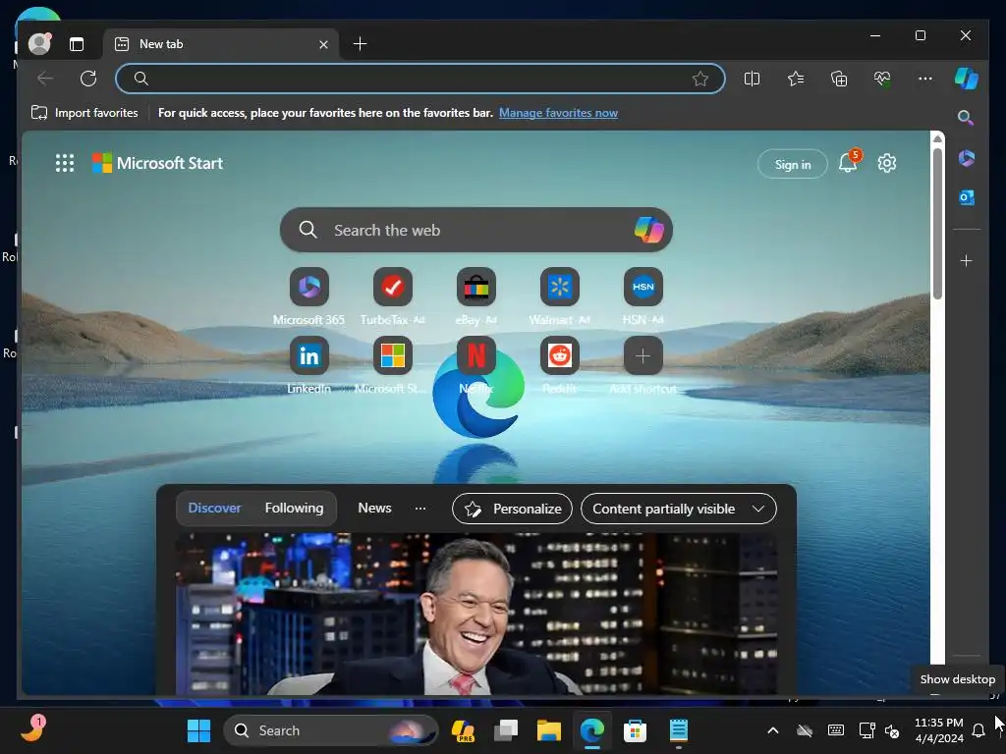Open Microsoft Store from the taskbar
This screenshot has width=1006, height=754.
[x=635, y=730]
